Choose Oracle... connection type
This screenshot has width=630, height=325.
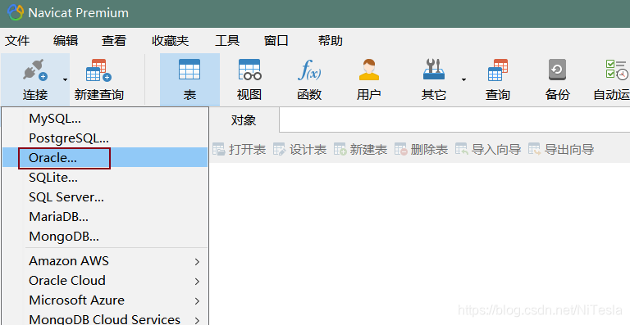pyautogui.click(x=105, y=157)
